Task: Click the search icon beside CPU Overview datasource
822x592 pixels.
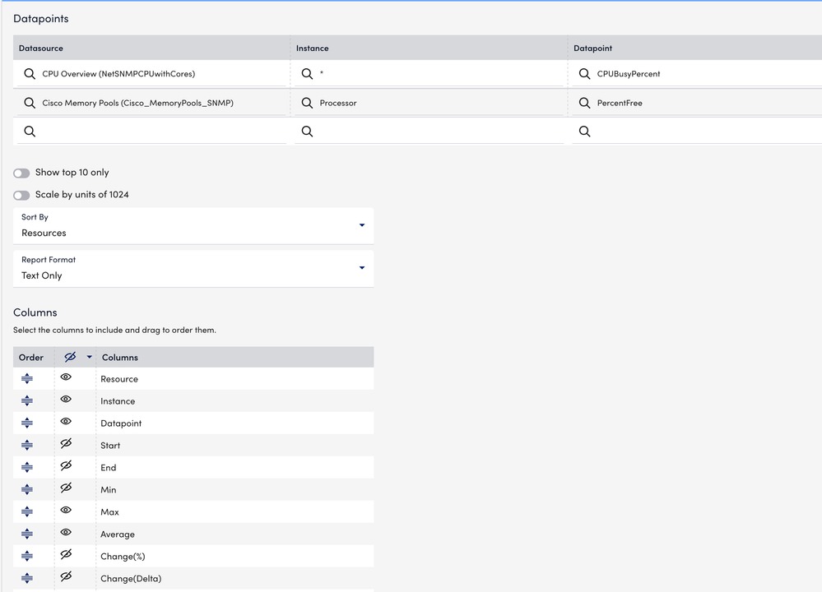Action: pyautogui.click(x=30, y=74)
